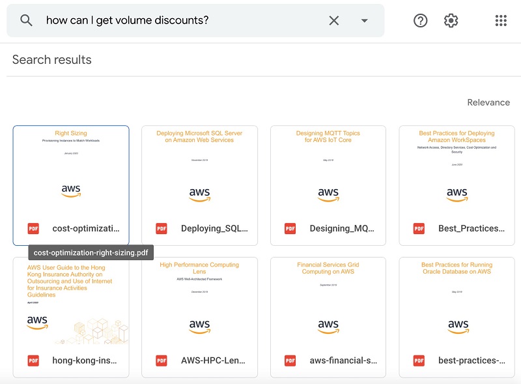
Task: Click the PDF icon beside Best_Practices...
Action: click(x=419, y=229)
